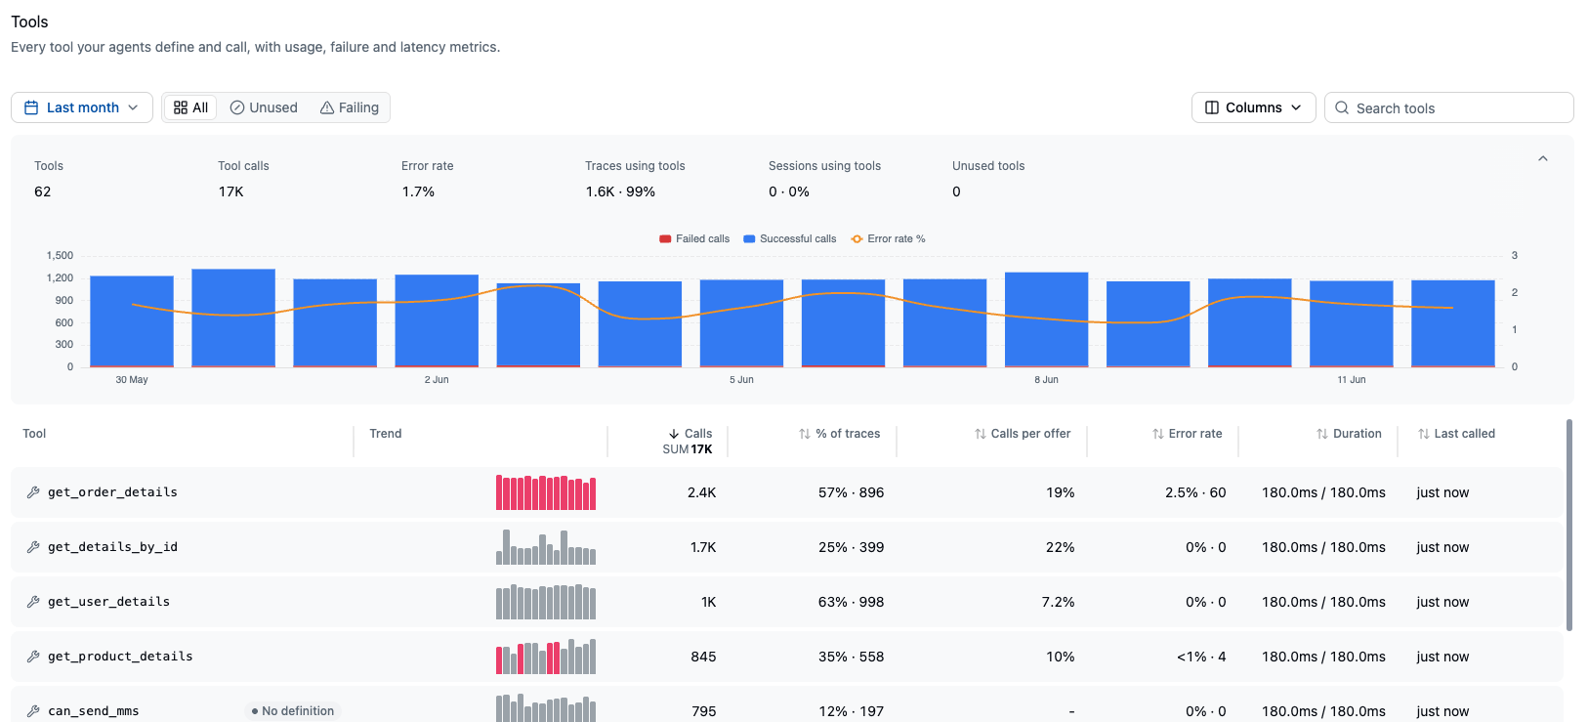Click the warning triangle icon on Failing
This screenshot has width=1588, height=722.
(x=327, y=107)
